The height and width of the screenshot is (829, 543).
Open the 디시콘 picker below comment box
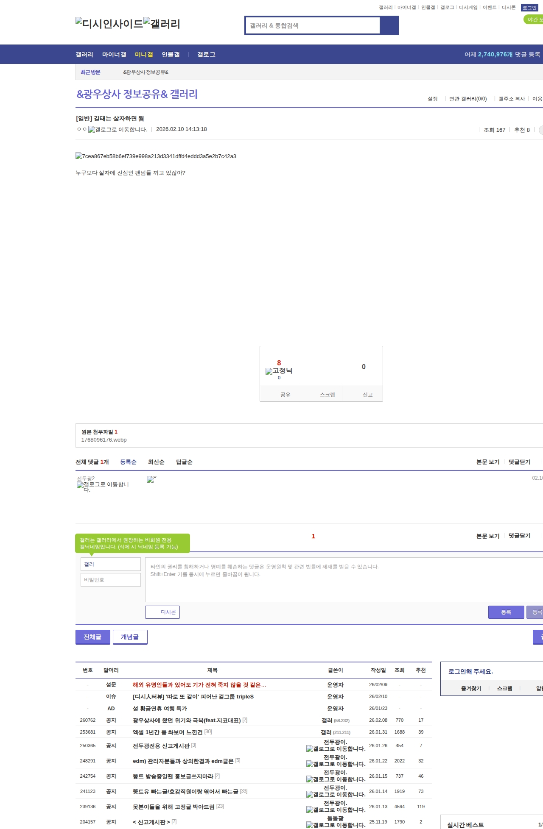pos(162,612)
